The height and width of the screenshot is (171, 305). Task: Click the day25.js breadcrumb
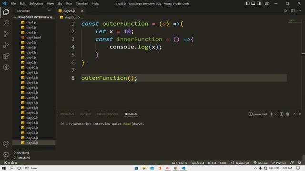(x=71, y=17)
